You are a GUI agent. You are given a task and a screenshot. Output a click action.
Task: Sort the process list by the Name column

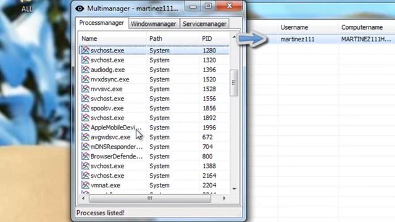click(x=89, y=38)
